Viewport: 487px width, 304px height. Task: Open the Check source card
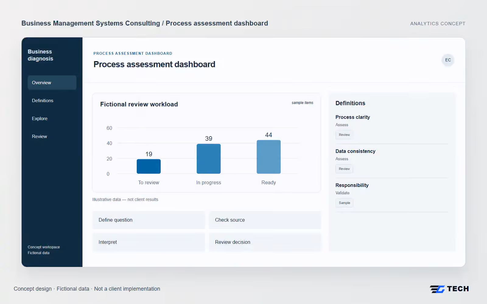tap(265, 220)
